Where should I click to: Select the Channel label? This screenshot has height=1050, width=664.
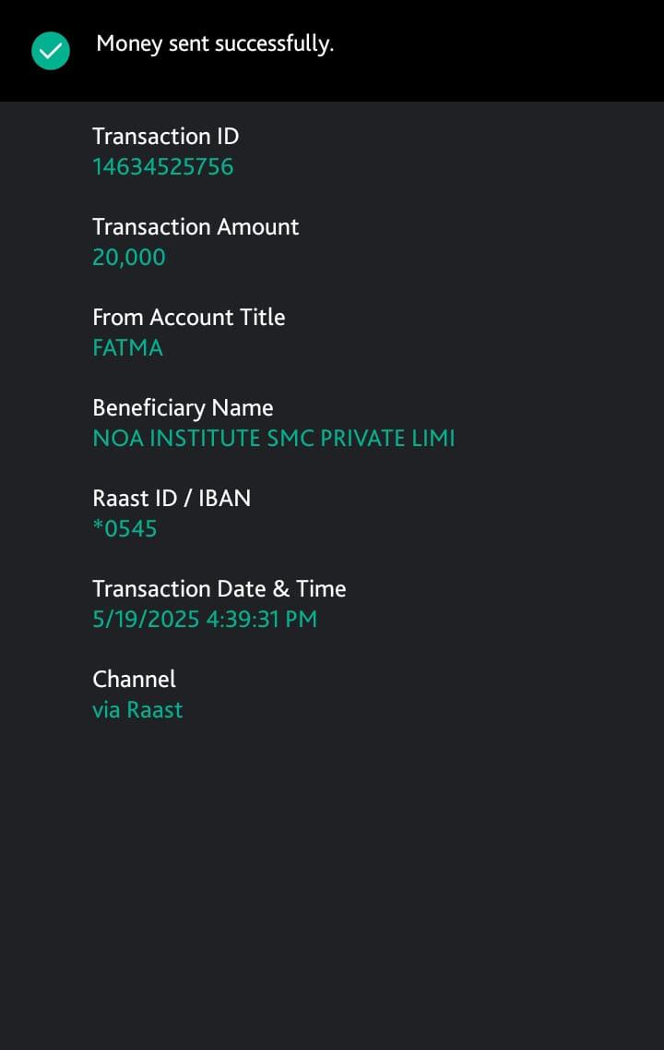134,679
